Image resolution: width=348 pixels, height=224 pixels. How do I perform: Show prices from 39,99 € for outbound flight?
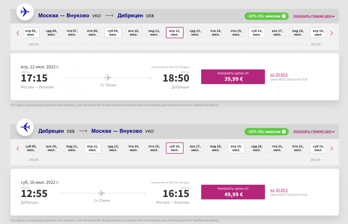click(233, 77)
